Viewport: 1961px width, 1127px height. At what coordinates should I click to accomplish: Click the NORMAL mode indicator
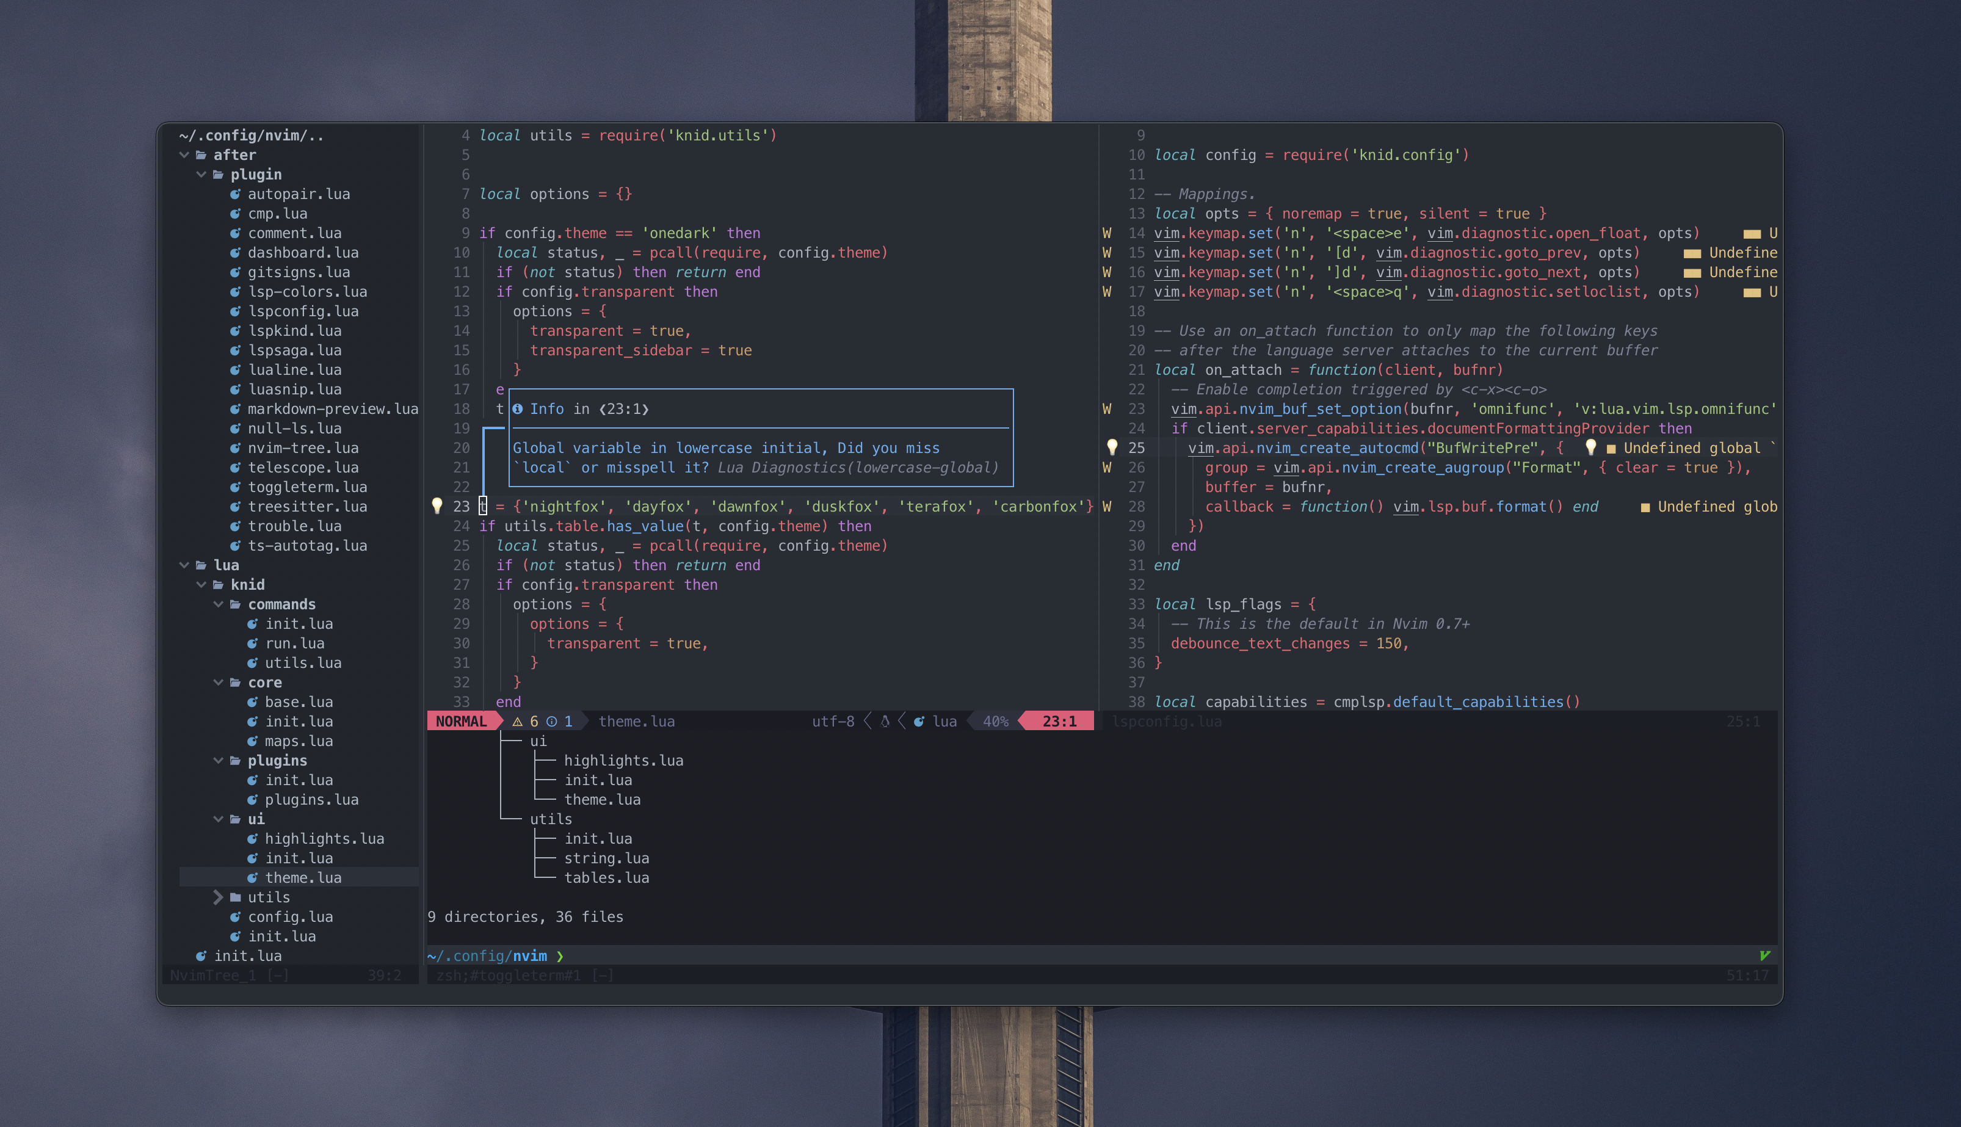[x=460, y=722]
